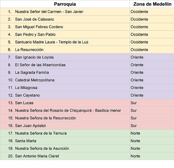Click 'Occidente' in the San Javier row
The width and height of the screenshot is (174, 168).
(x=139, y=12)
